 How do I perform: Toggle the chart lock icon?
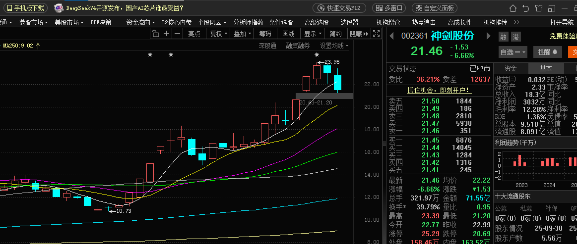[156, 34]
